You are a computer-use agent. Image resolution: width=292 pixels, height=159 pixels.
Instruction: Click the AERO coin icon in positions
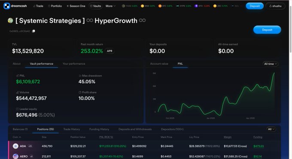[x=15, y=156]
